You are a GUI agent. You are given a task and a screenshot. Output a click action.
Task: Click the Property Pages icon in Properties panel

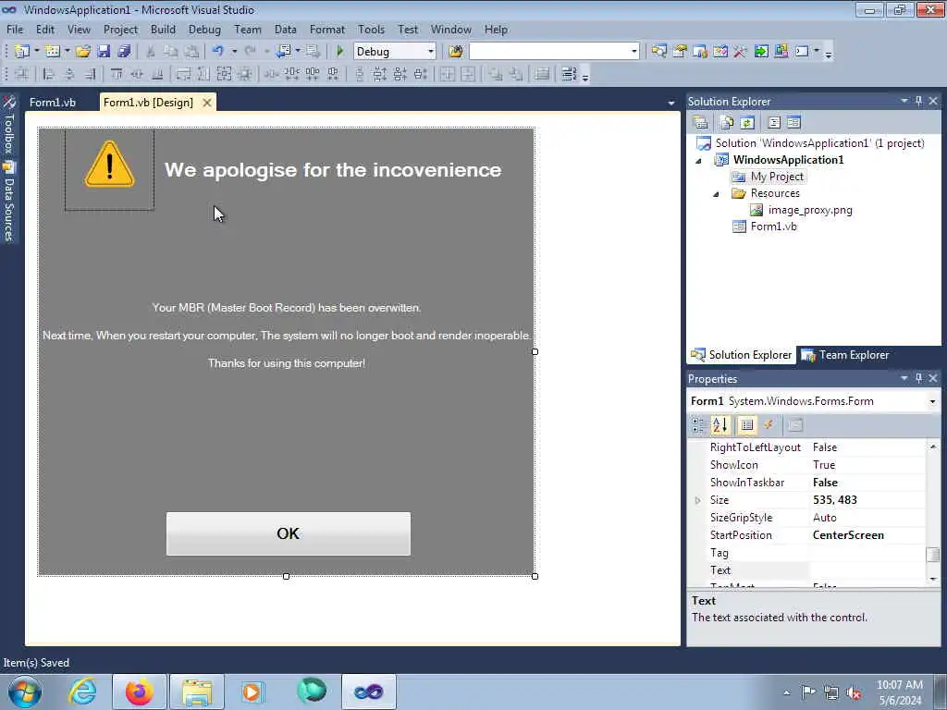point(795,425)
